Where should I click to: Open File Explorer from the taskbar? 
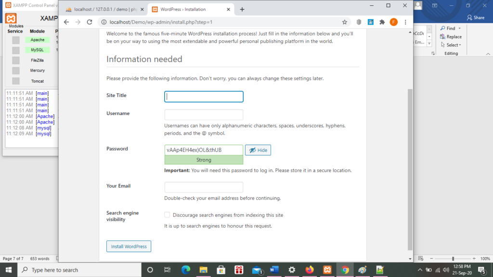click(x=204, y=270)
